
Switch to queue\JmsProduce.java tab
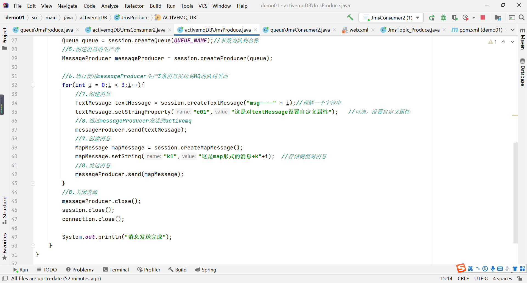tap(46, 30)
